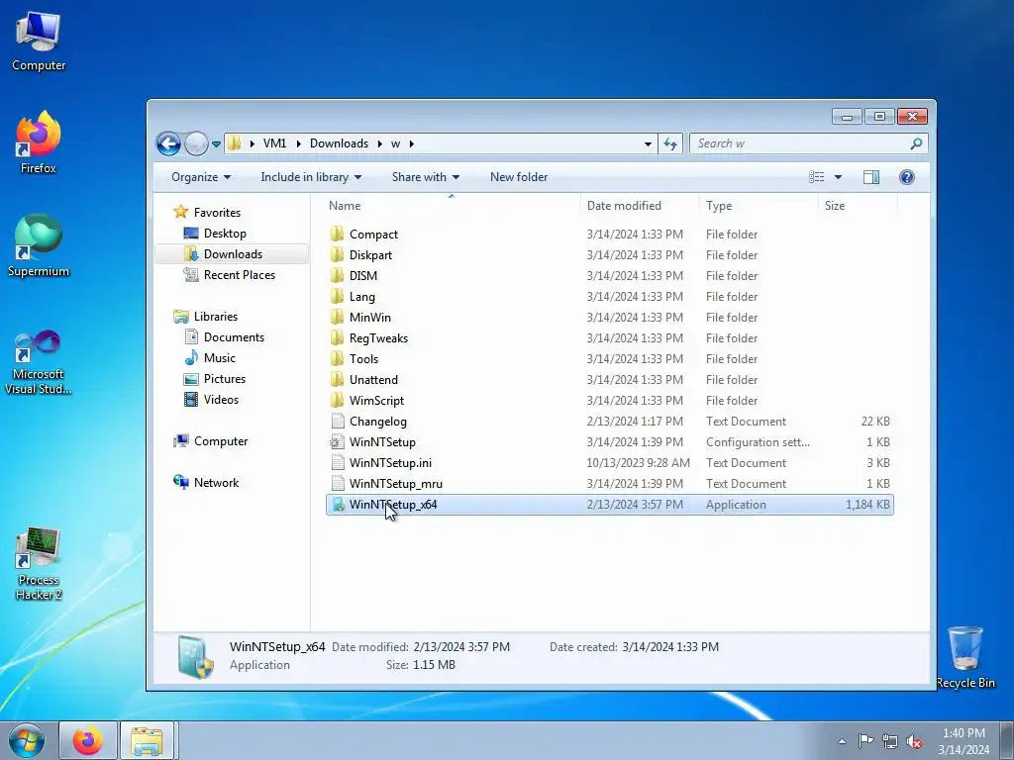Expand the view options dropdown arrow
The image size is (1014, 760).
[x=838, y=177]
